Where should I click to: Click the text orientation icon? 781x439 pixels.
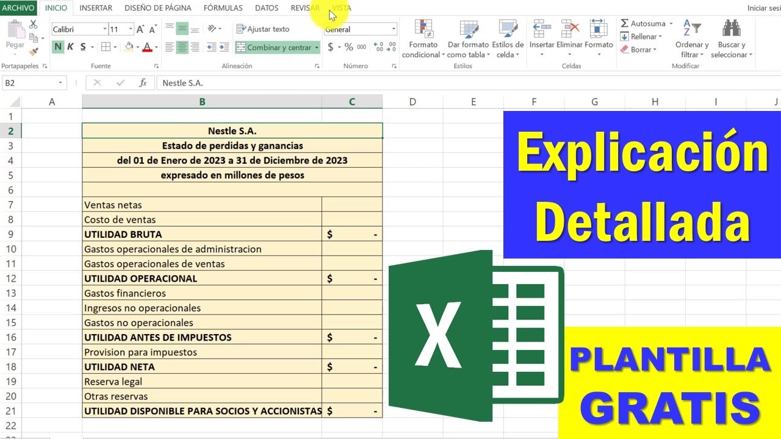[212, 29]
